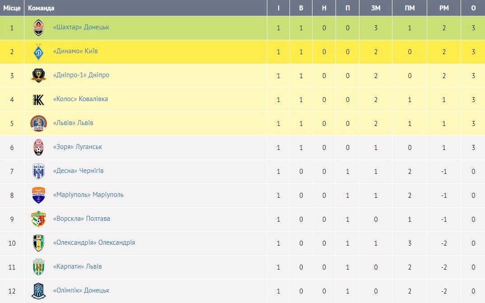Click the Shakhtar Donetsk club logo
Viewport: 485px width, 303px height.
click(x=38, y=28)
